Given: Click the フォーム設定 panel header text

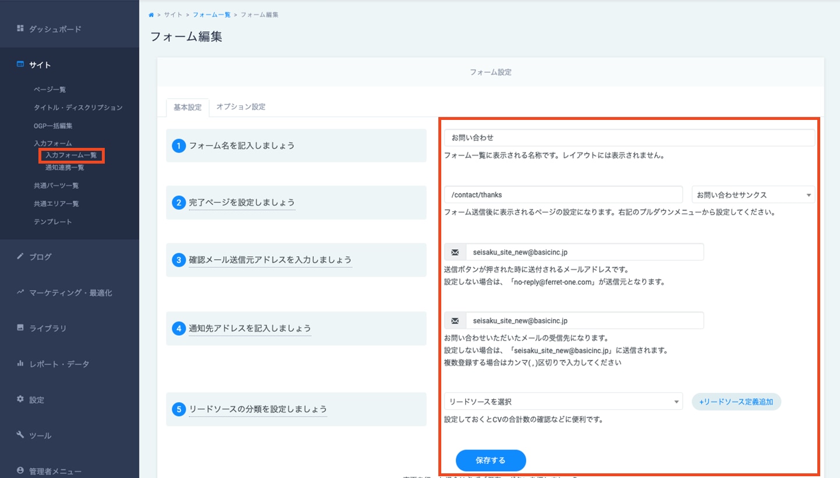Looking at the screenshot, I should pos(491,72).
